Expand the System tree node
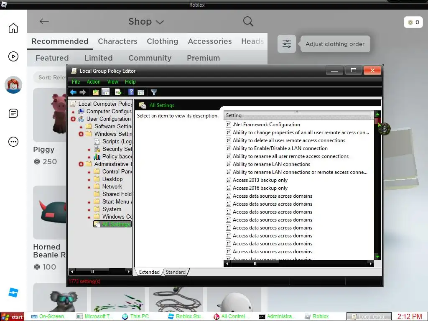The width and height of the screenshot is (428, 321). [x=89, y=209]
